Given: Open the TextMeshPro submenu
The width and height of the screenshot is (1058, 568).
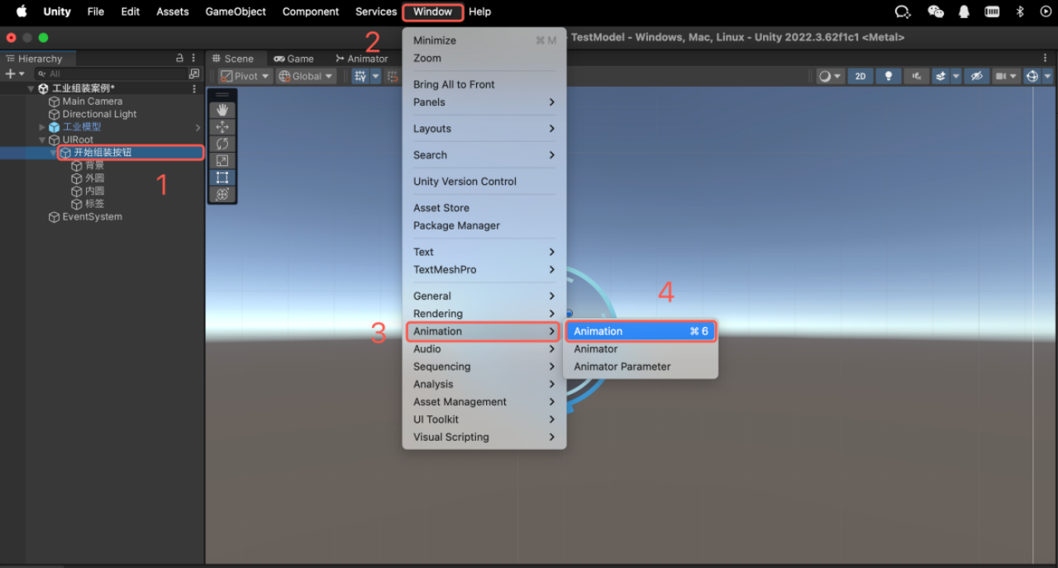Looking at the screenshot, I should pos(484,270).
